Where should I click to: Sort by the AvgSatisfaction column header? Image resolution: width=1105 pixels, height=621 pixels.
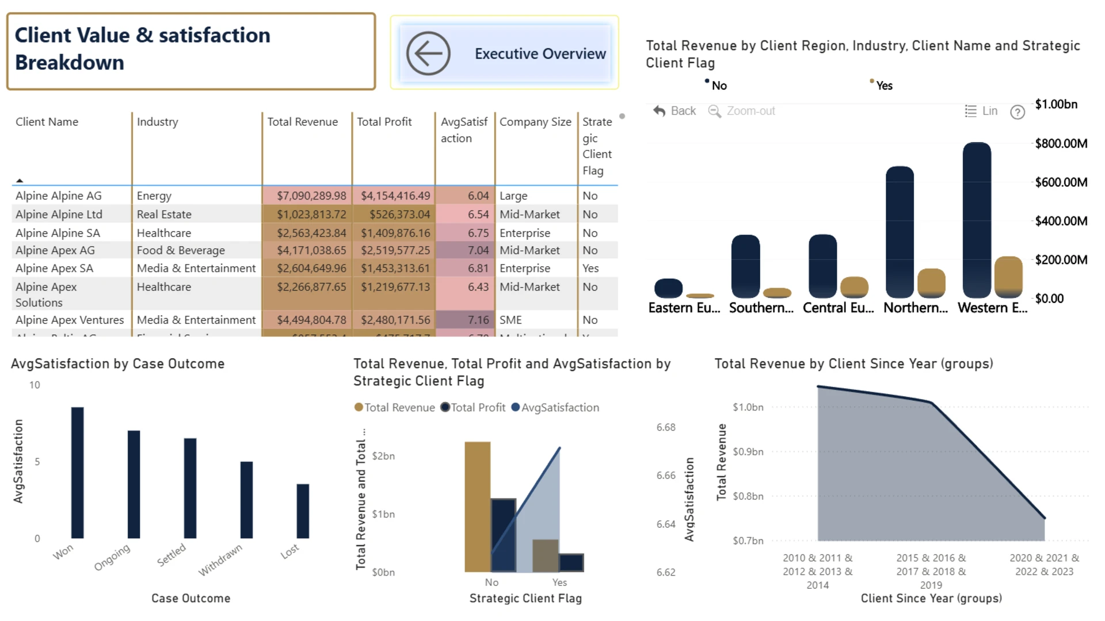click(x=464, y=130)
